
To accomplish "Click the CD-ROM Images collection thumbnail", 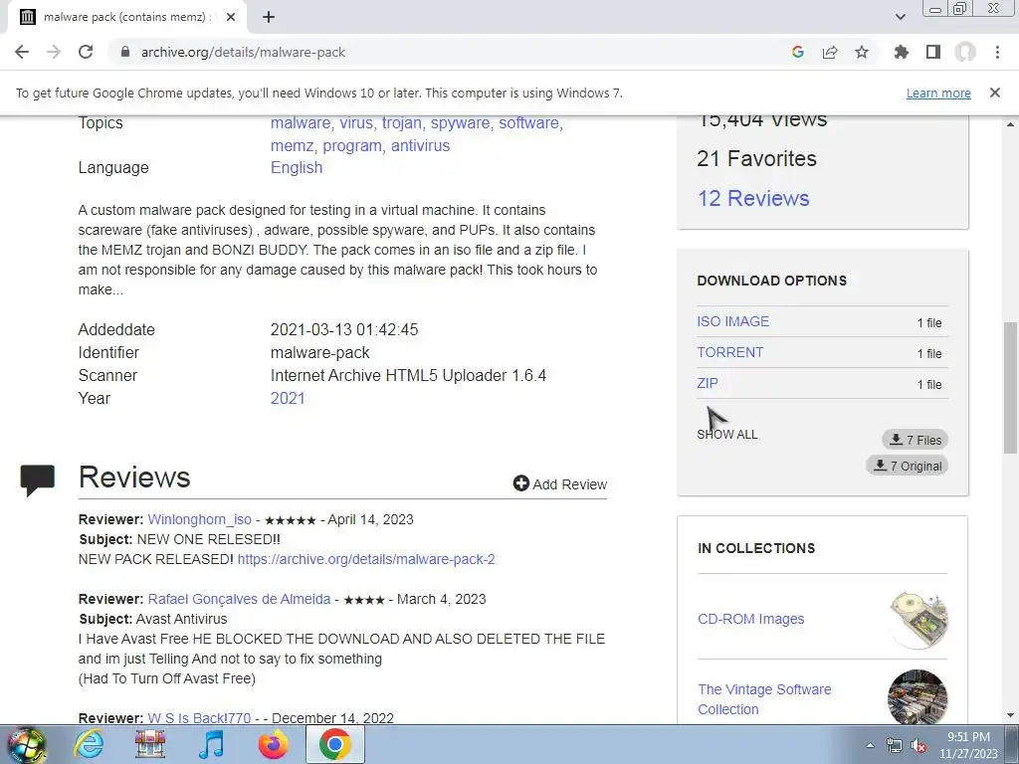I will (918, 620).
